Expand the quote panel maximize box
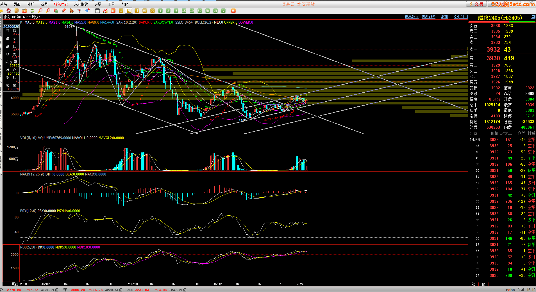Image resolution: width=536 pixels, height=292 pixels. (x=533, y=17)
